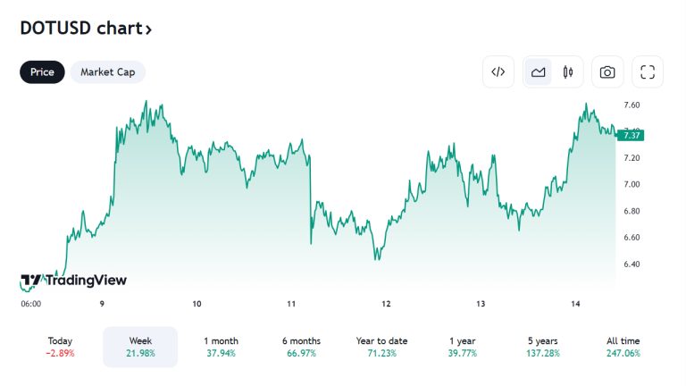This screenshot has height=386, width=686.
Task: Take a chart snapshot with camera icon
Action: coord(607,72)
